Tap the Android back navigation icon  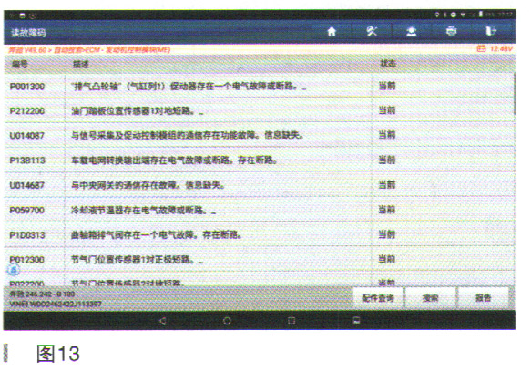pyautogui.click(x=162, y=320)
